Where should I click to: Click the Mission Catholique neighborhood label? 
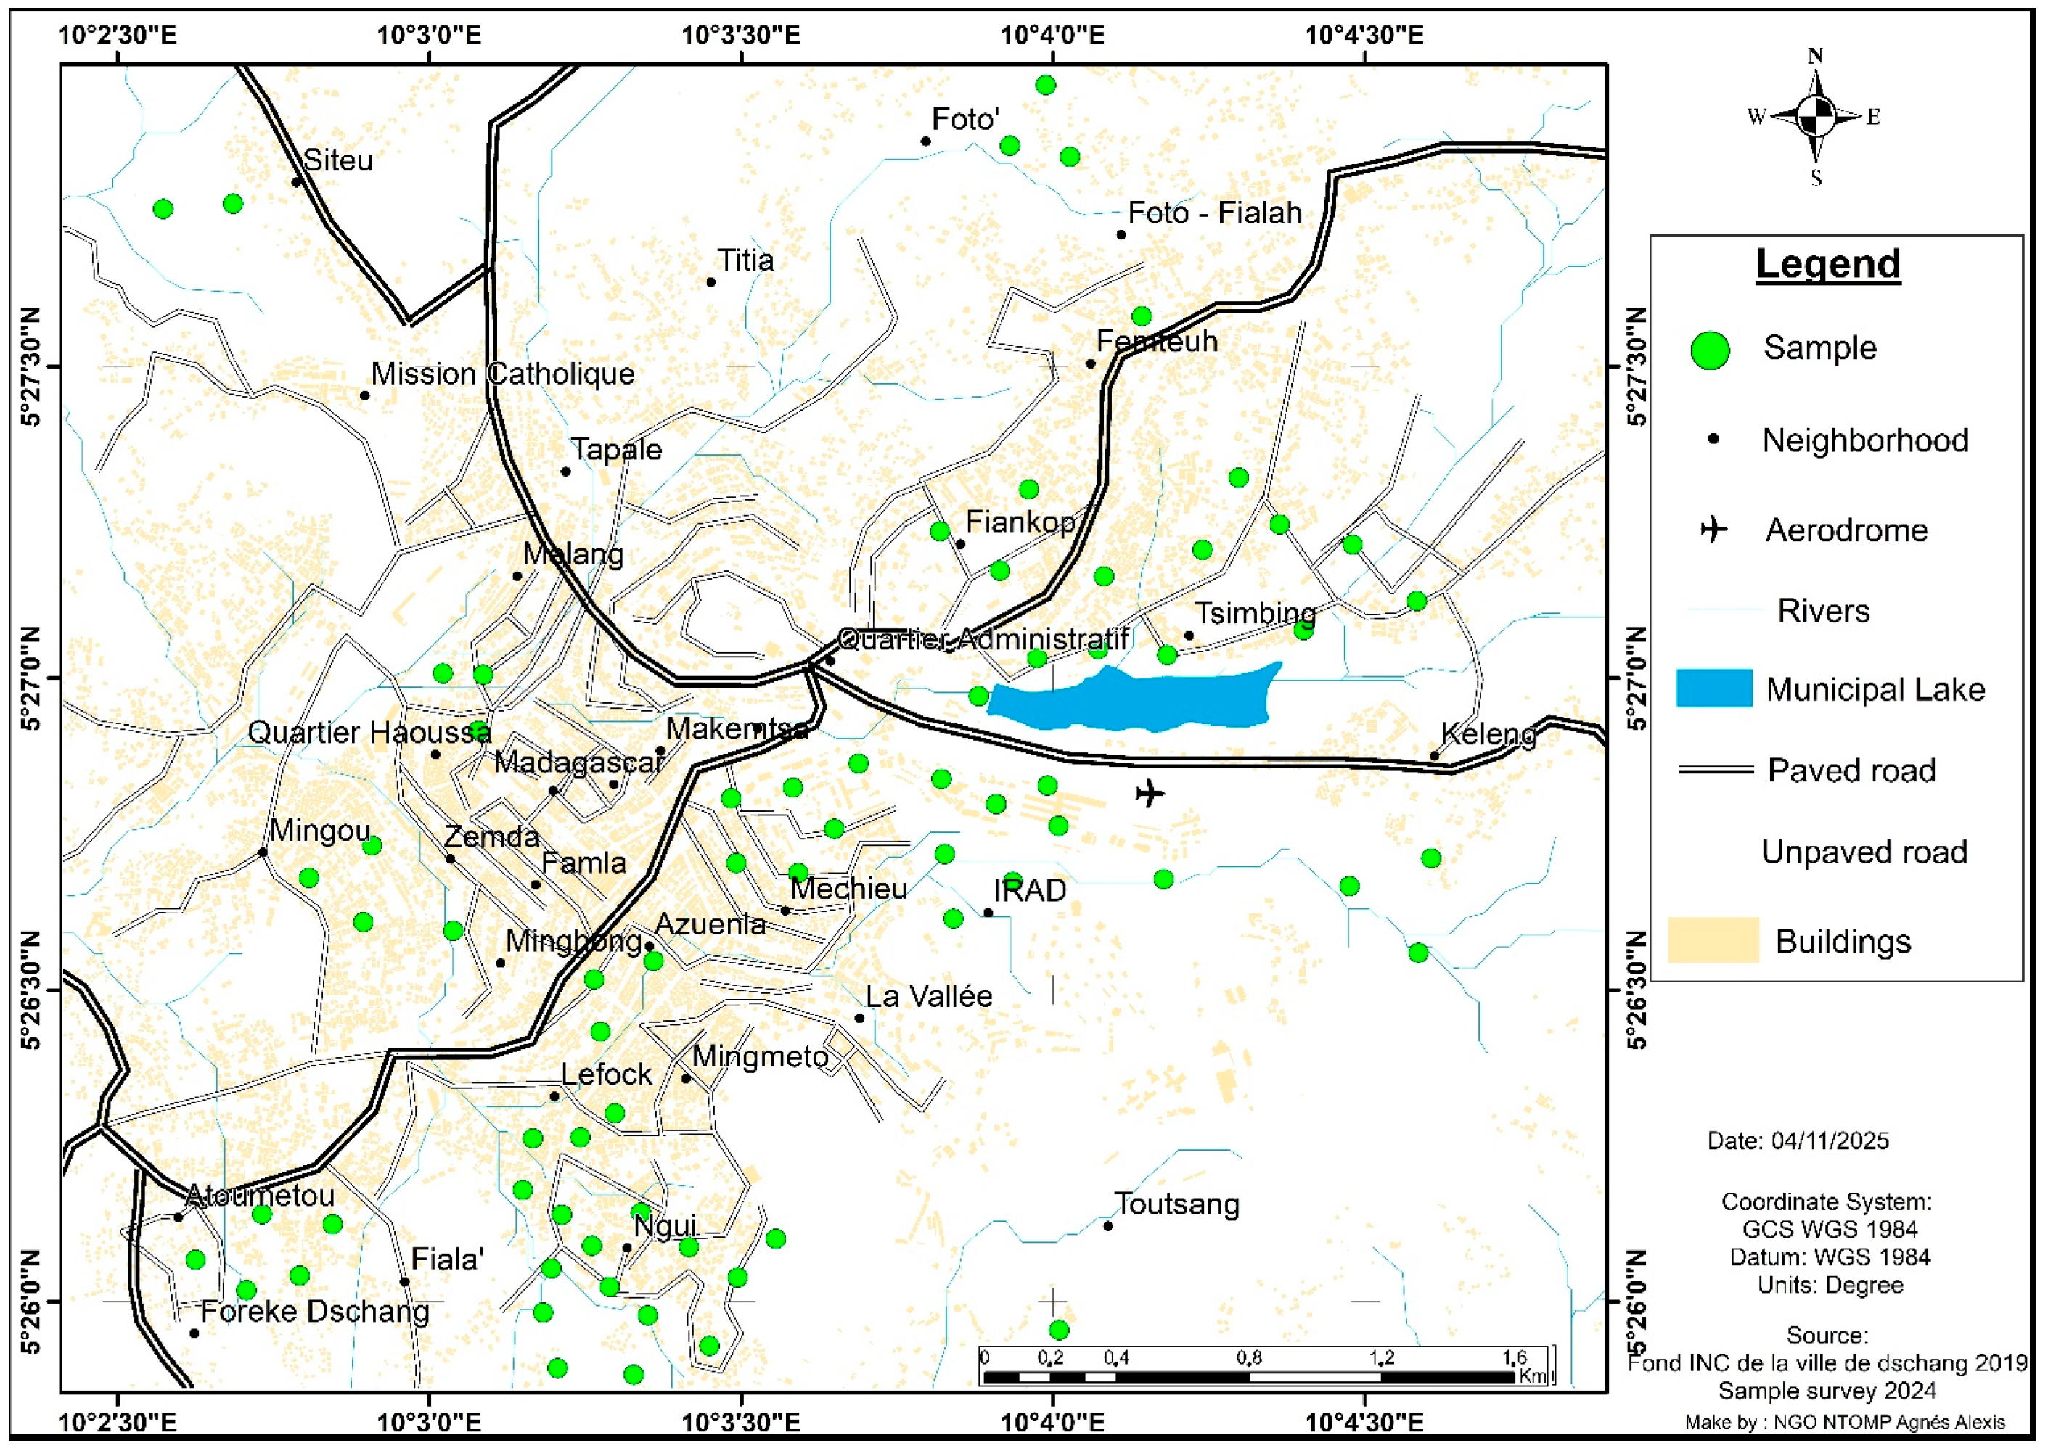click(x=502, y=374)
